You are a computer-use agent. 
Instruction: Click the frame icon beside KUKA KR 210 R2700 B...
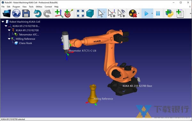click(10, 26)
